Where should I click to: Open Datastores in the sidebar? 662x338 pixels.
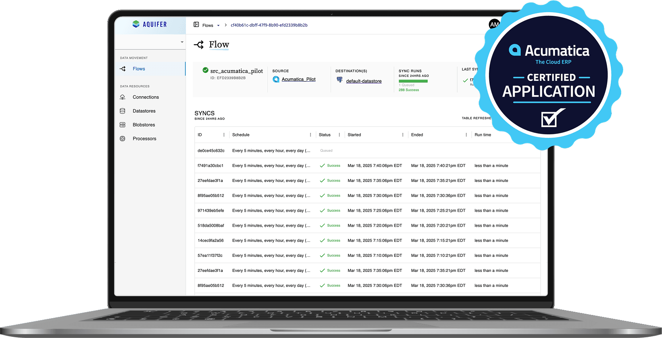[x=144, y=111]
